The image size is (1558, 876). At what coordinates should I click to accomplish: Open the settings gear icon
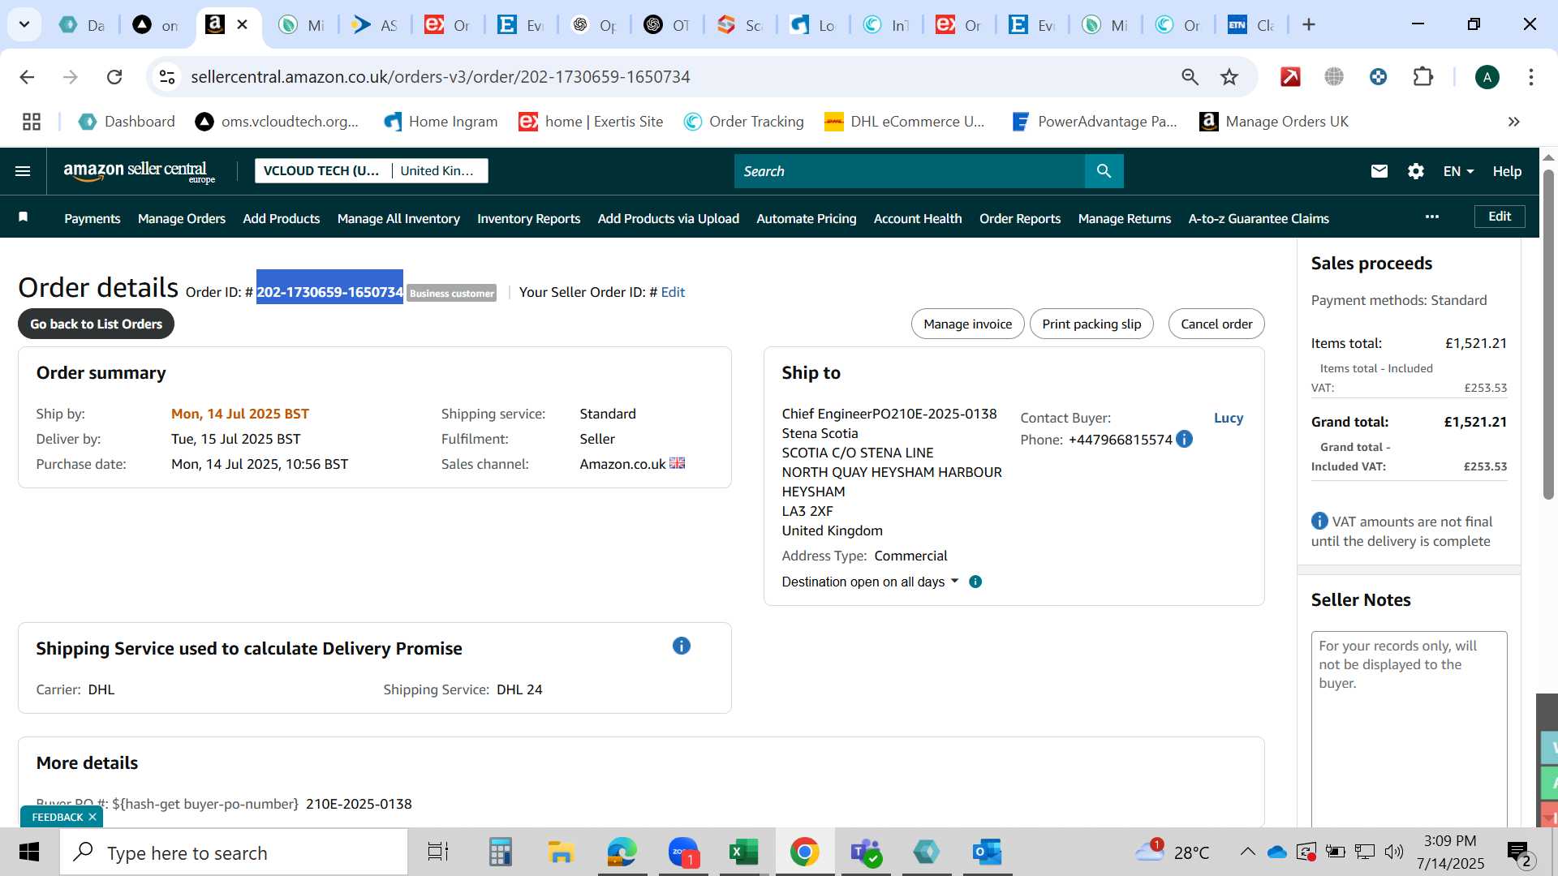(1416, 171)
